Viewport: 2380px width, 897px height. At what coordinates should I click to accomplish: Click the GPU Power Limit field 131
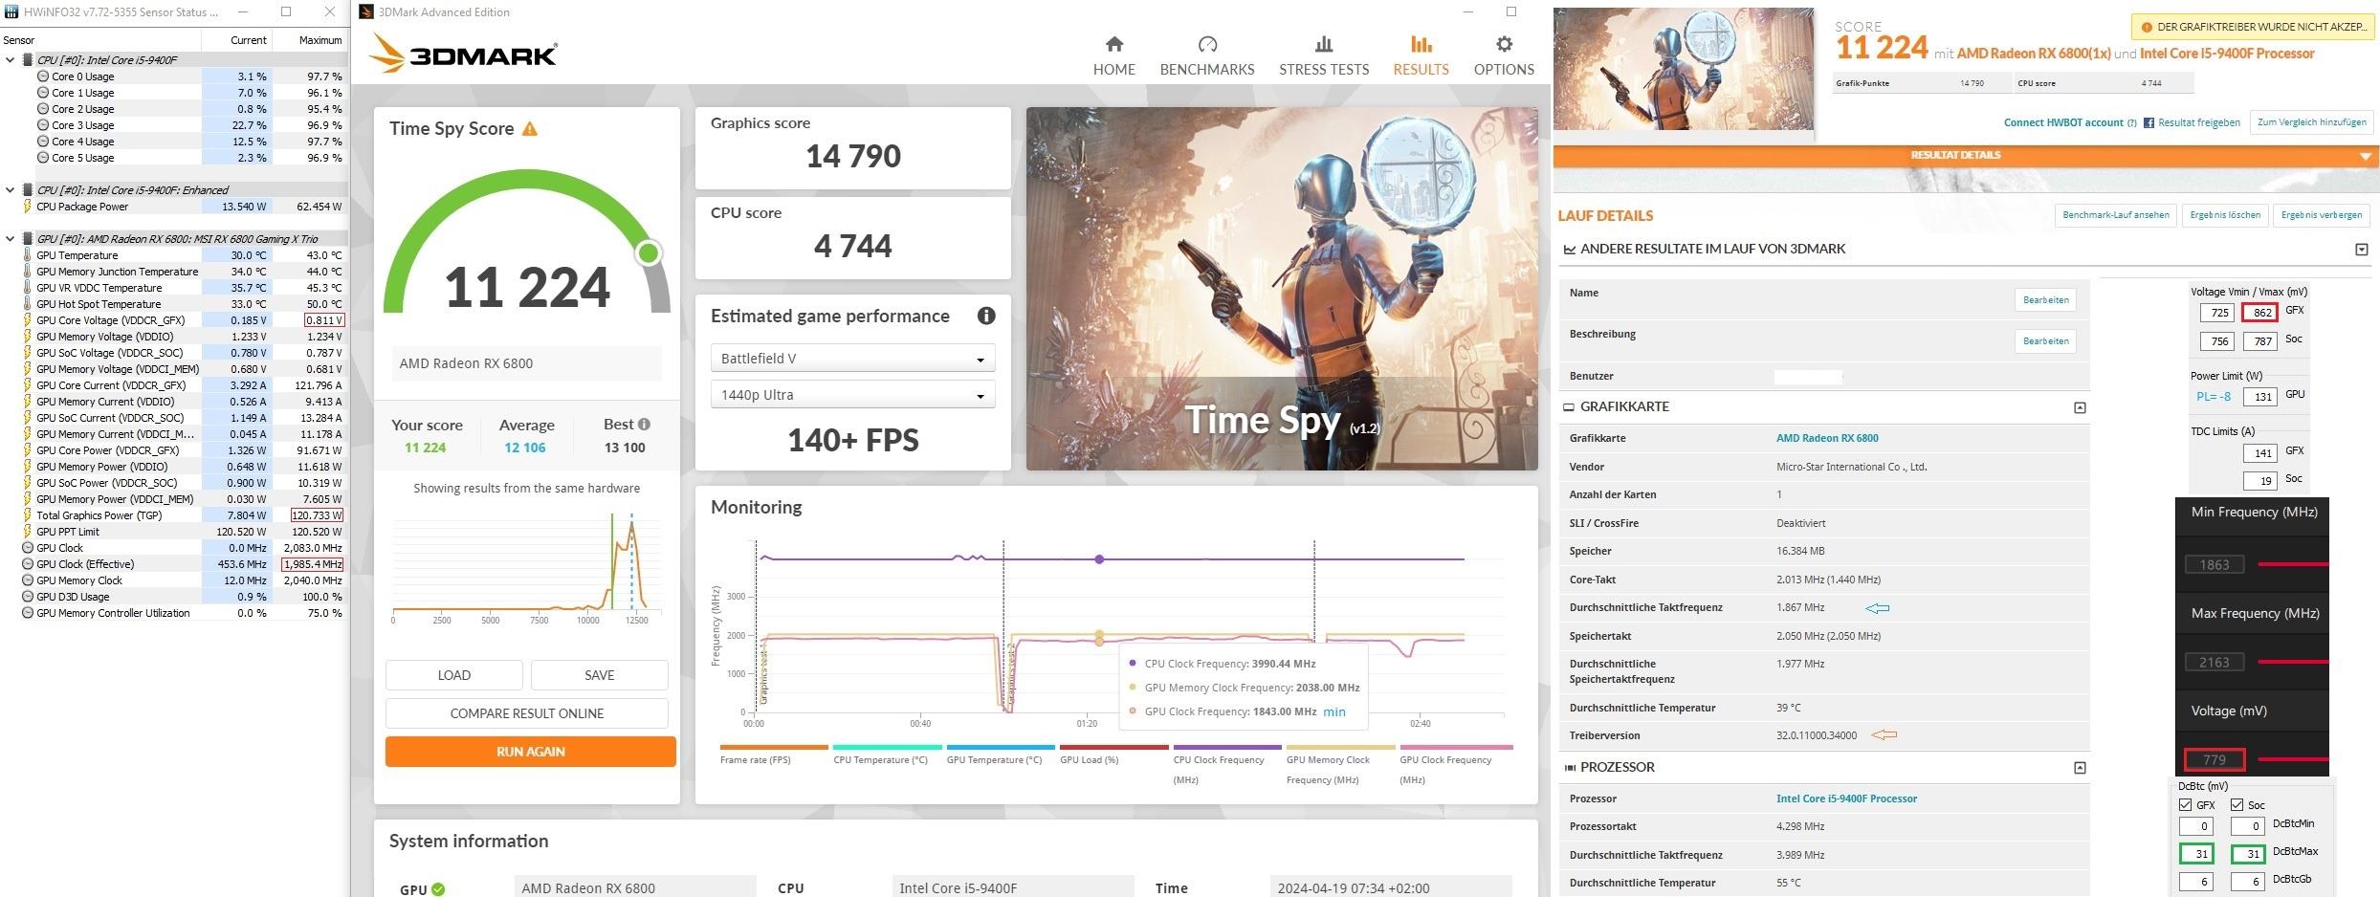point(2261,397)
